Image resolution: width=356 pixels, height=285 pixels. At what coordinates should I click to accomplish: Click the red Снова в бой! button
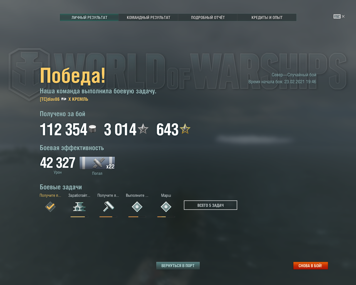coord(310,266)
